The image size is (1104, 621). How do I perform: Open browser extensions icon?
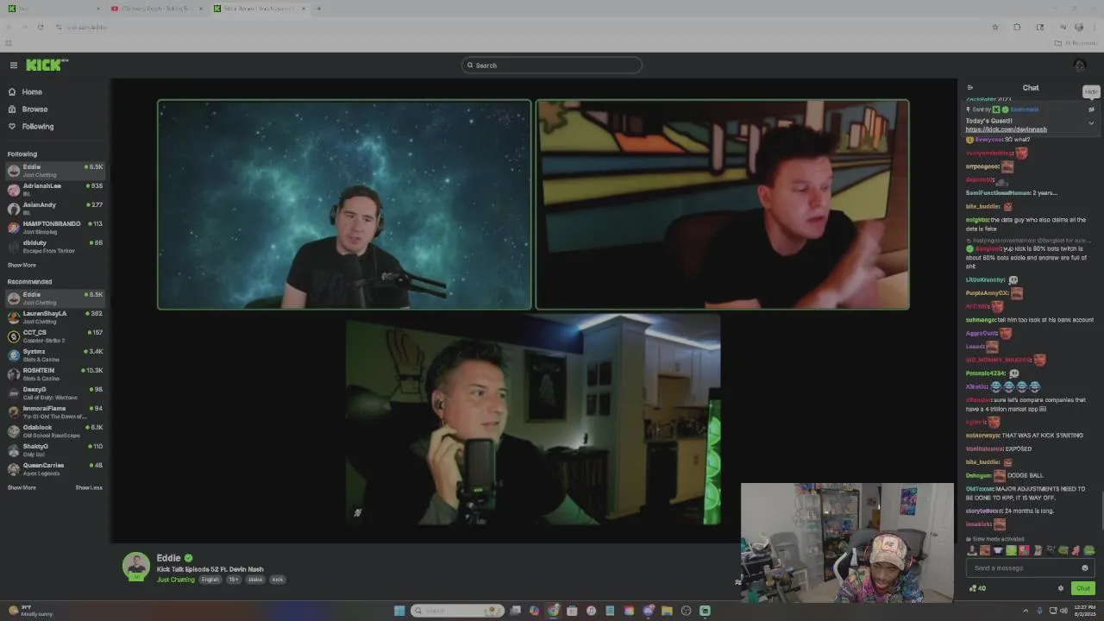pyautogui.click(x=1017, y=28)
